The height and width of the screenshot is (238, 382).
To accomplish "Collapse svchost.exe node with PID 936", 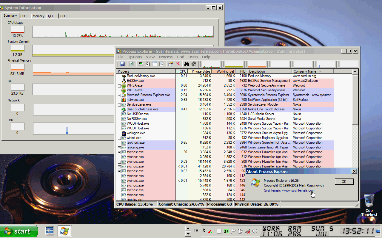I will 119,167.
